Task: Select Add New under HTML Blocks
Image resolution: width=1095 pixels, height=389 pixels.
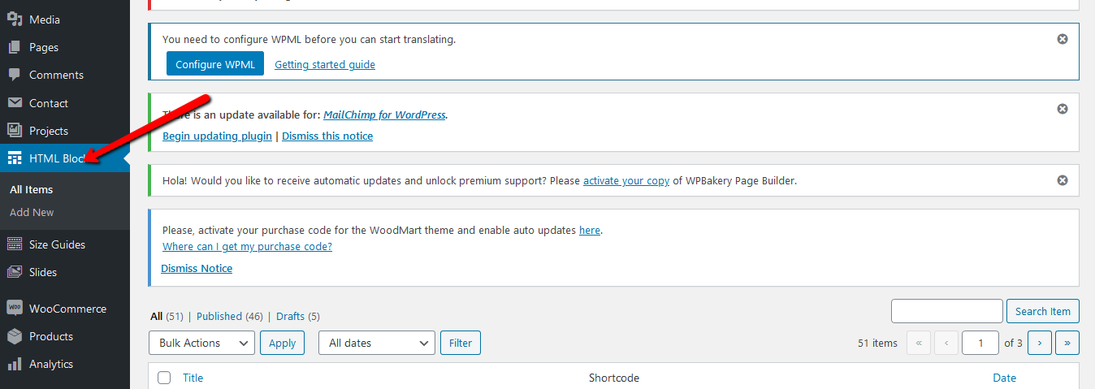Action: point(32,212)
